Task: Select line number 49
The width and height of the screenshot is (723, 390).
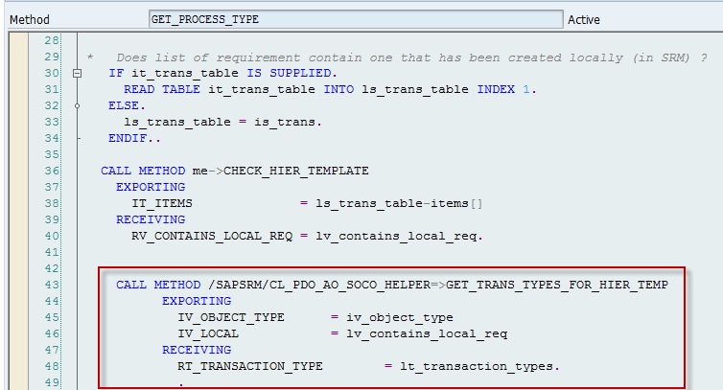Action: click(52, 382)
